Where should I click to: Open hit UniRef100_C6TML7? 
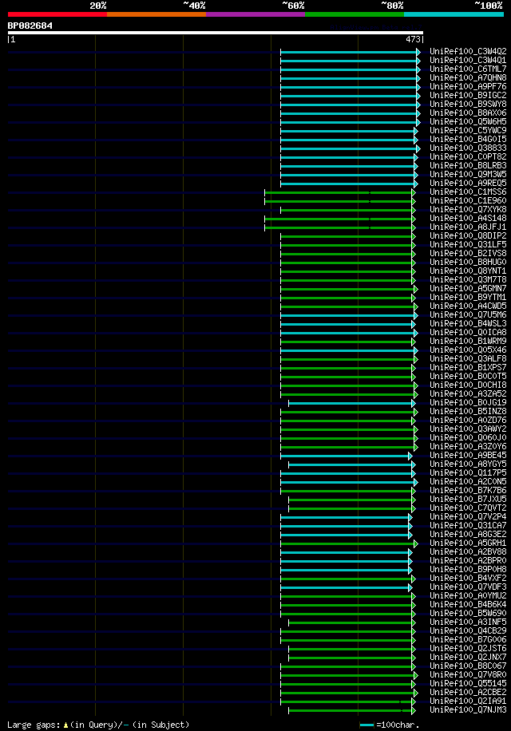(x=468, y=69)
